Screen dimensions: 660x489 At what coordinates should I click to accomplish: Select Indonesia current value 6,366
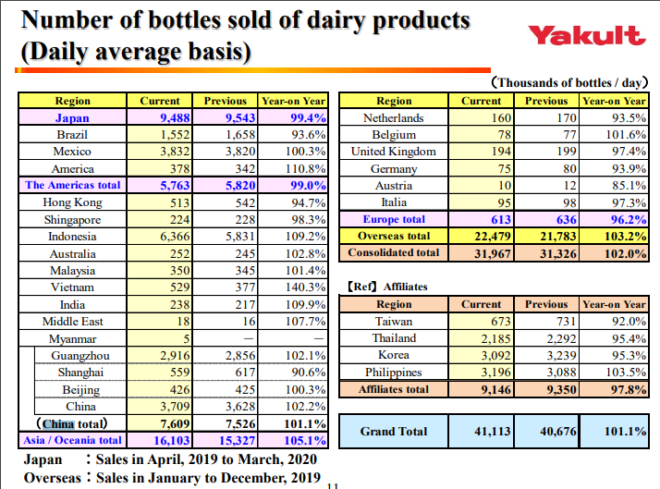click(x=160, y=237)
